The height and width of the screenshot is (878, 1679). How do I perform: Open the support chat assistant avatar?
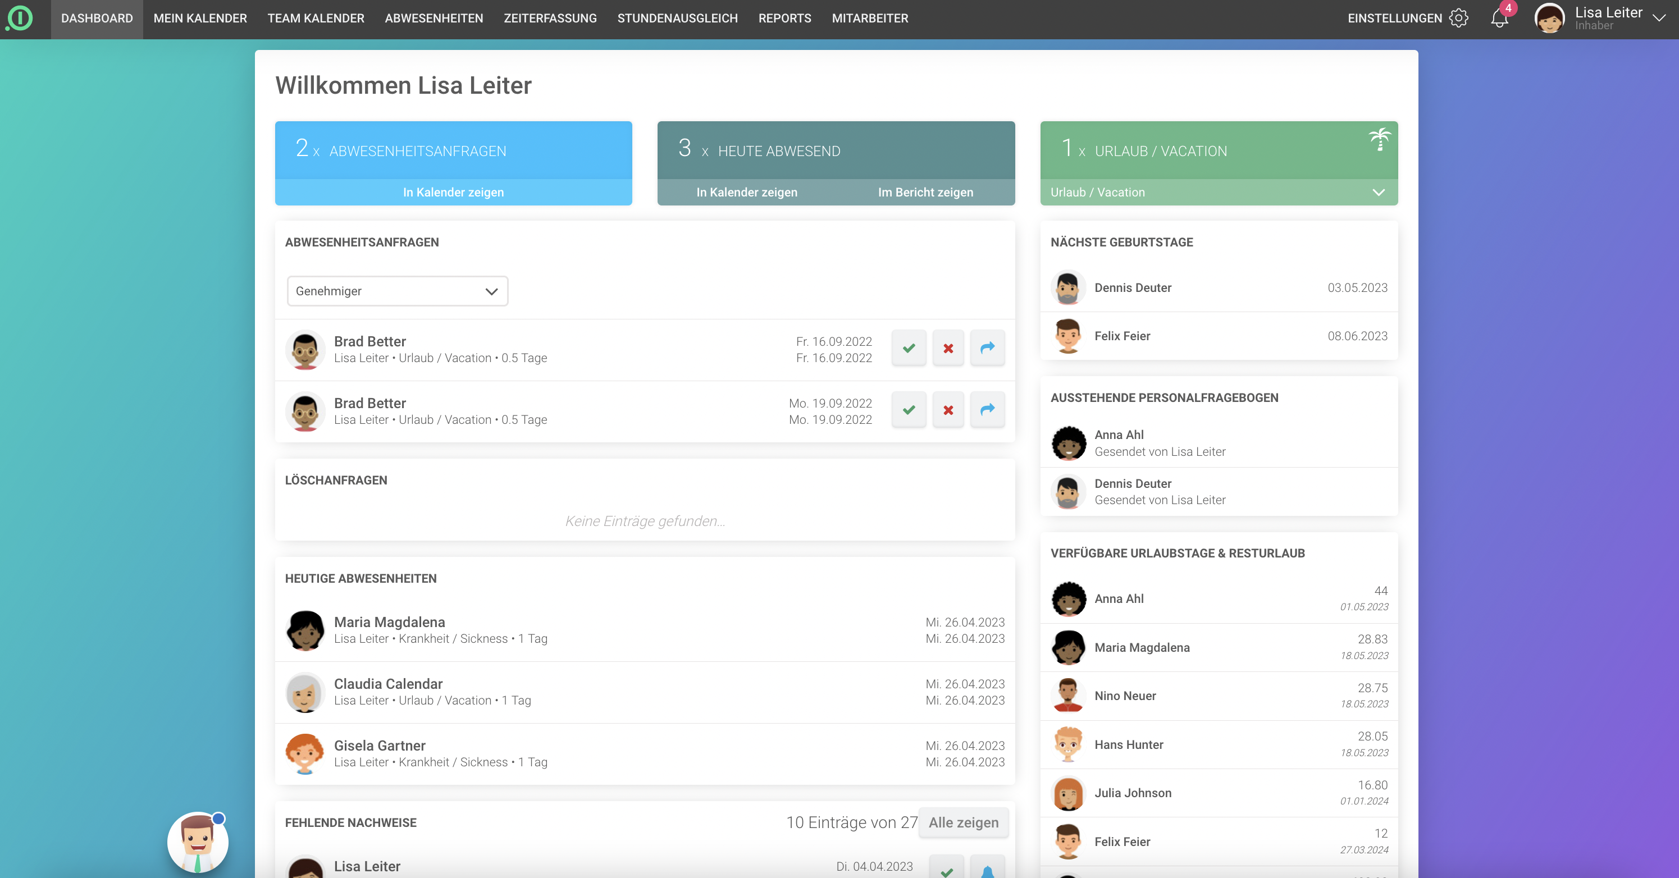198,842
